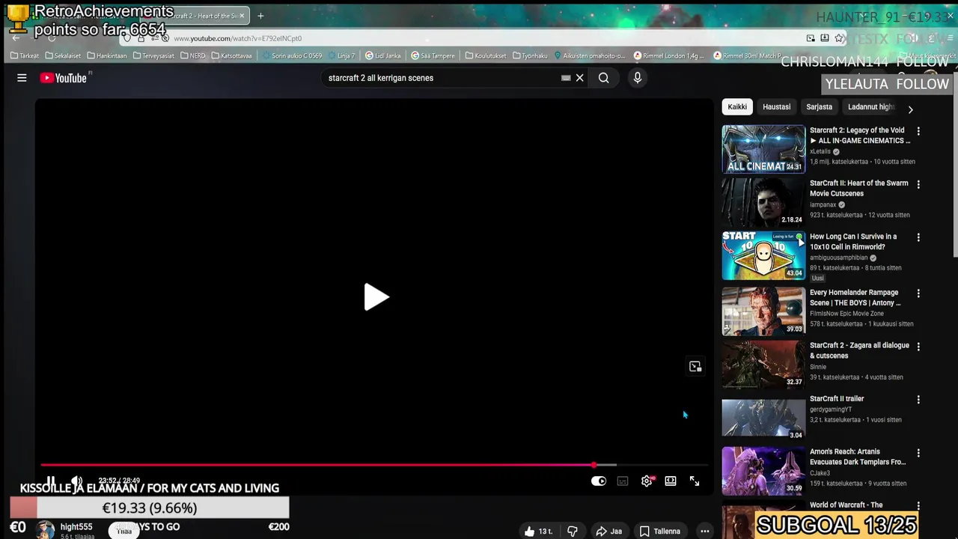
Task: Open options for Zagara dialogue video
Action: 918,347
